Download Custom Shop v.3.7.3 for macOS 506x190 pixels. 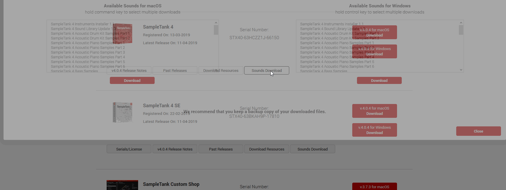374,187
